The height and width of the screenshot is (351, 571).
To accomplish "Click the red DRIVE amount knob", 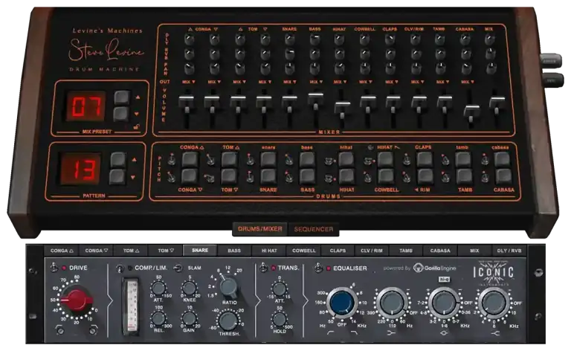I will pos(77,299).
